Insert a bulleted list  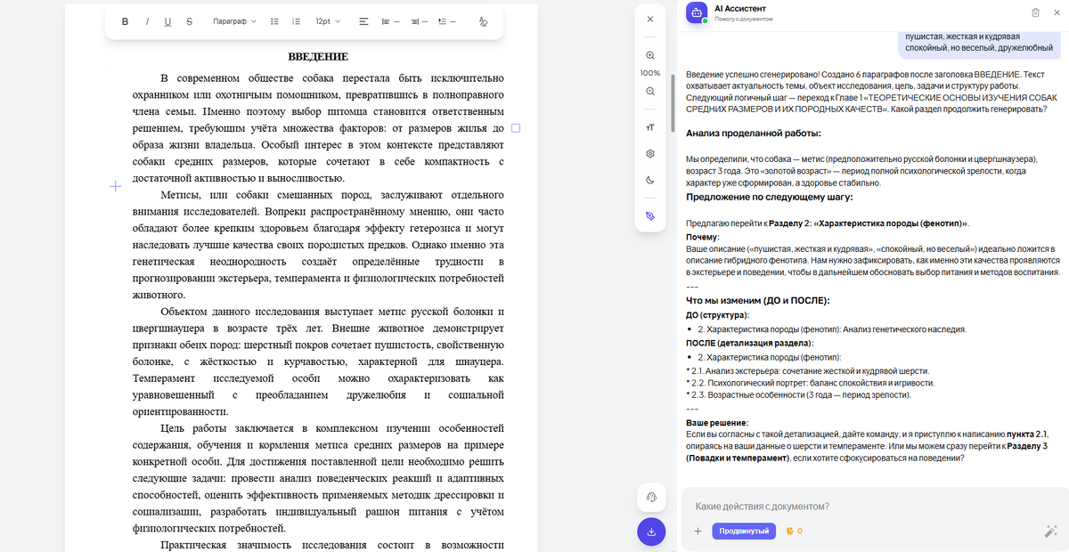[x=274, y=21]
